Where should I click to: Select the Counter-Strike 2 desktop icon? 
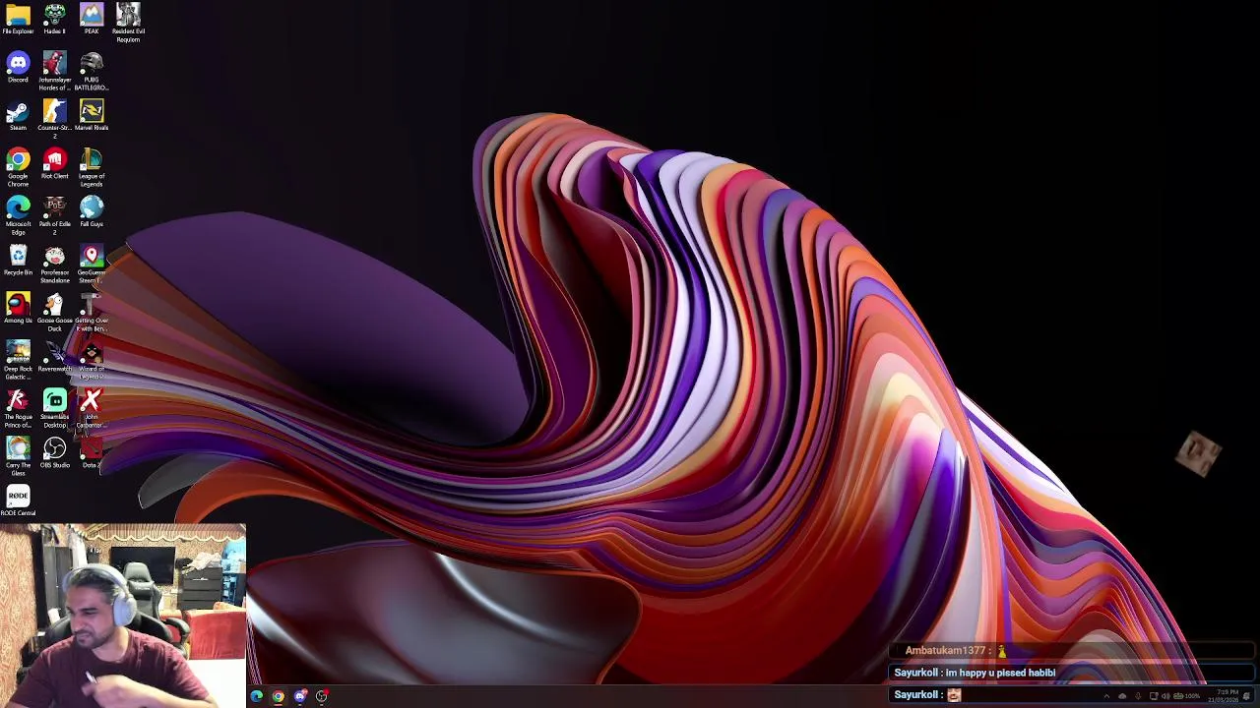pyautogui.click(x=54, y=119)
